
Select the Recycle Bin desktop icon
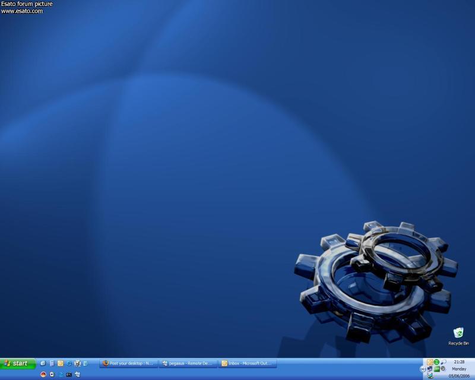tap(458, 337)
